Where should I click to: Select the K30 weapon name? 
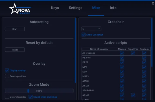click(84, 72)
